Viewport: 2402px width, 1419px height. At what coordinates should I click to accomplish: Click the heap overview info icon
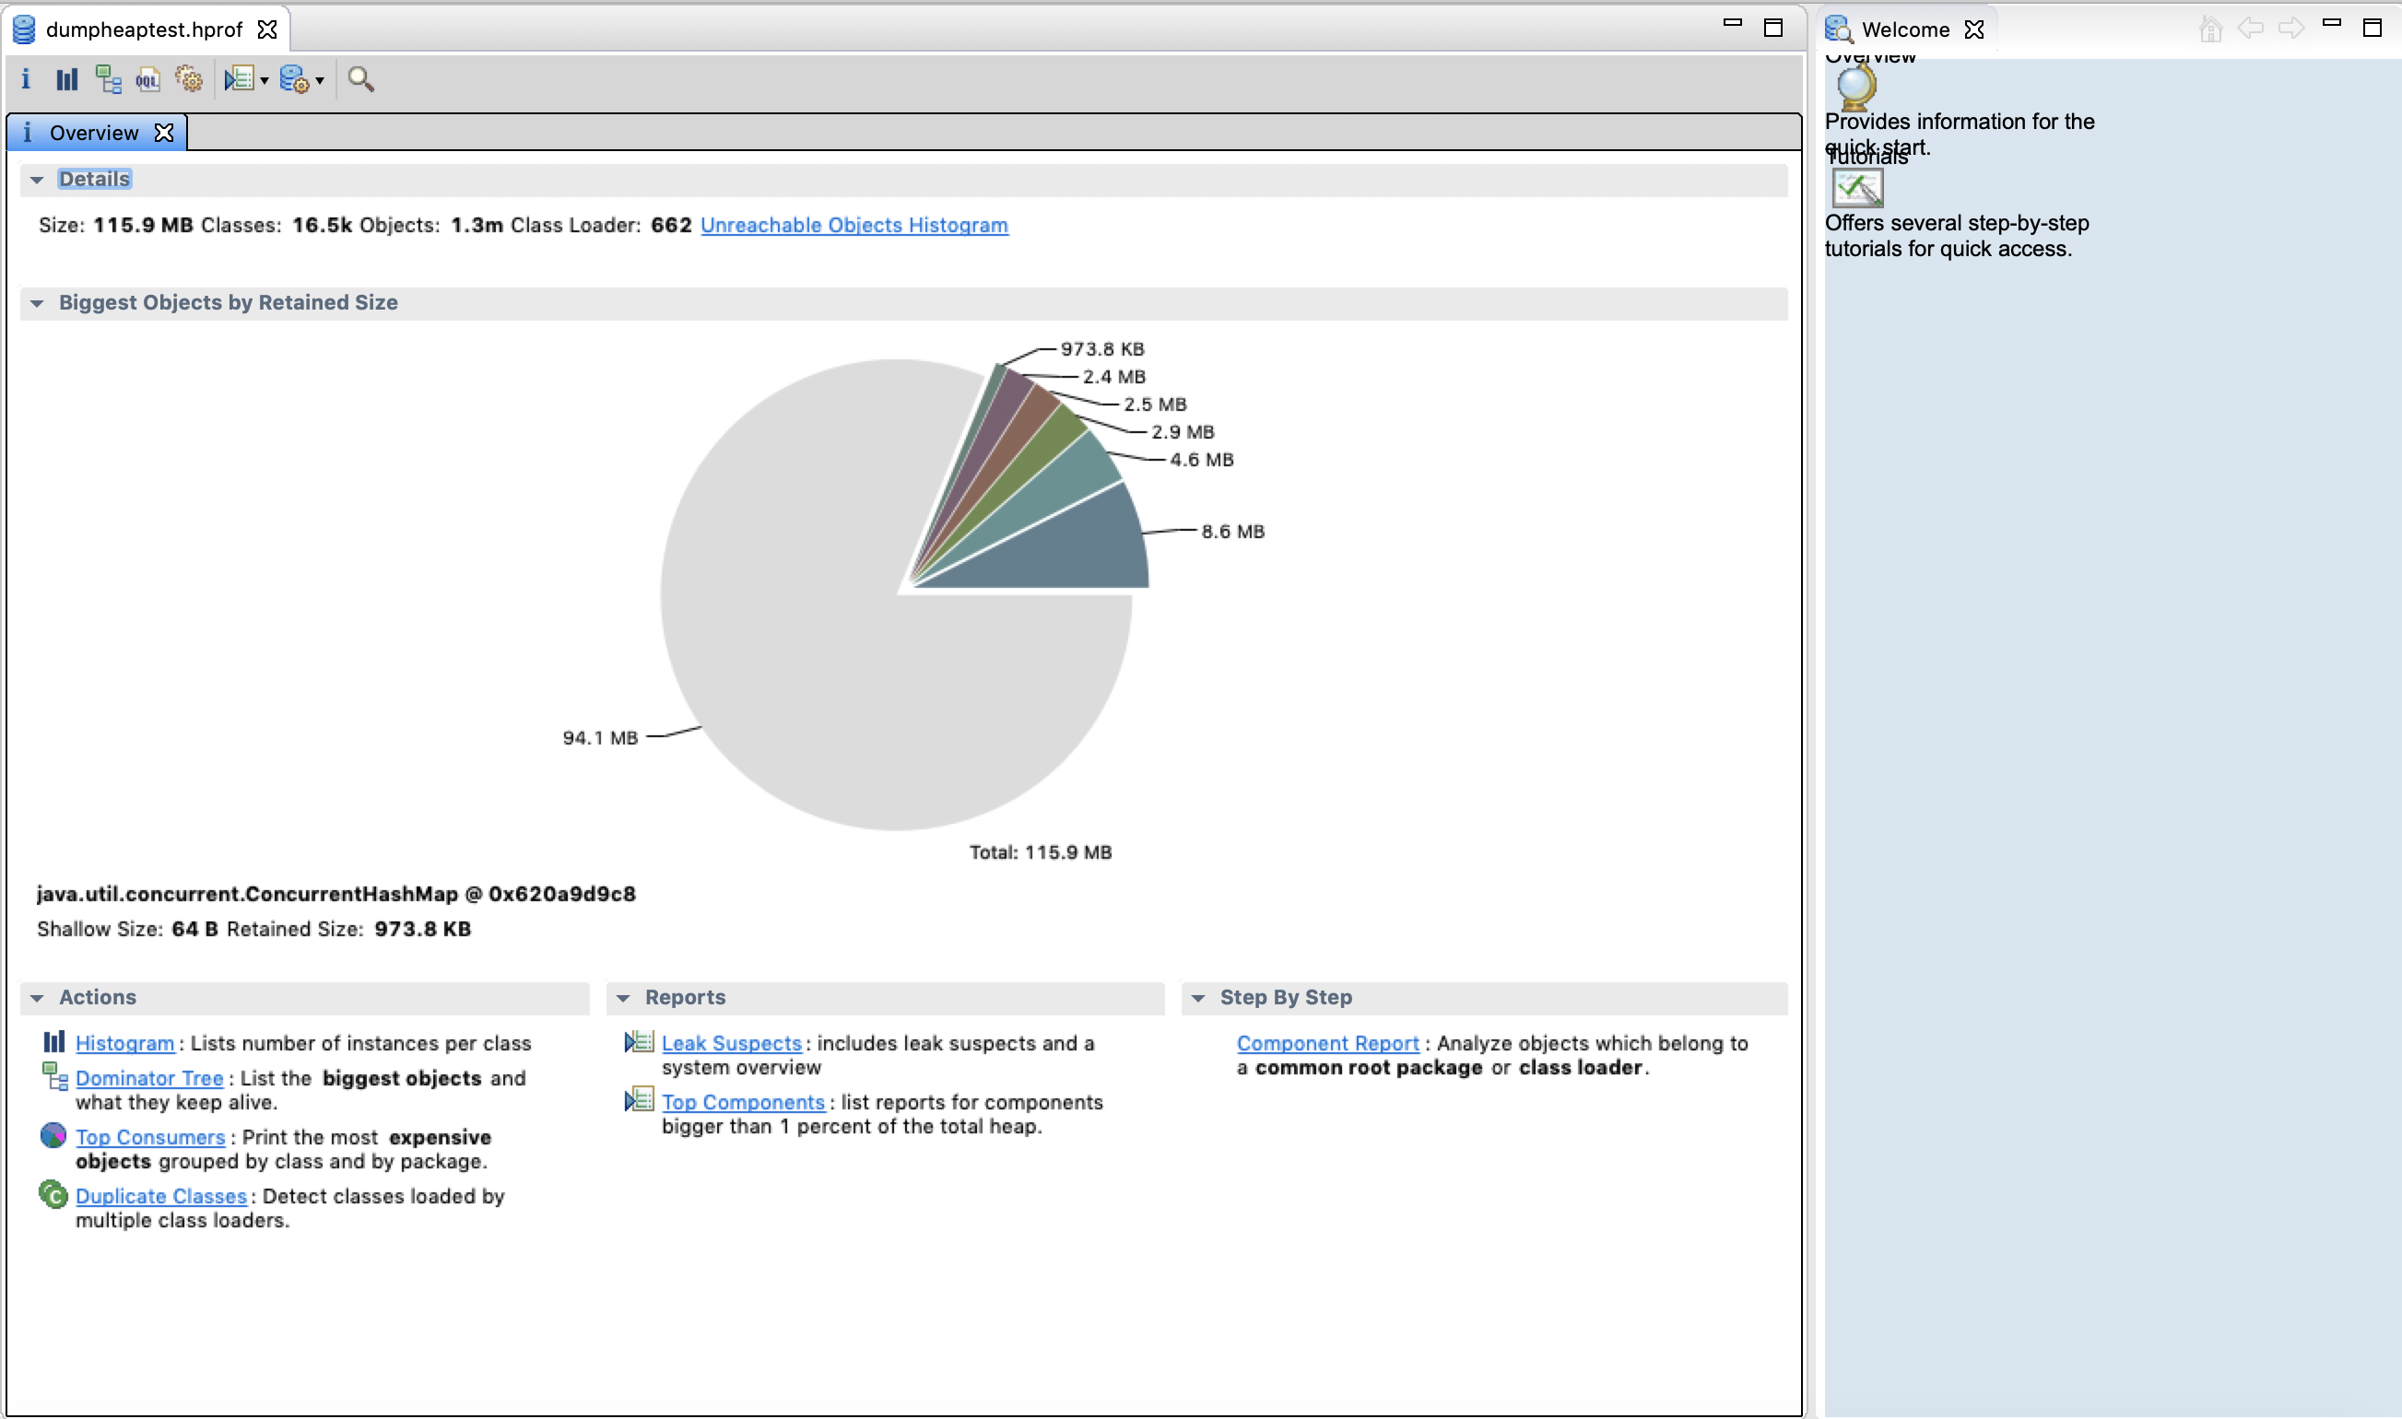pos(26,79)
